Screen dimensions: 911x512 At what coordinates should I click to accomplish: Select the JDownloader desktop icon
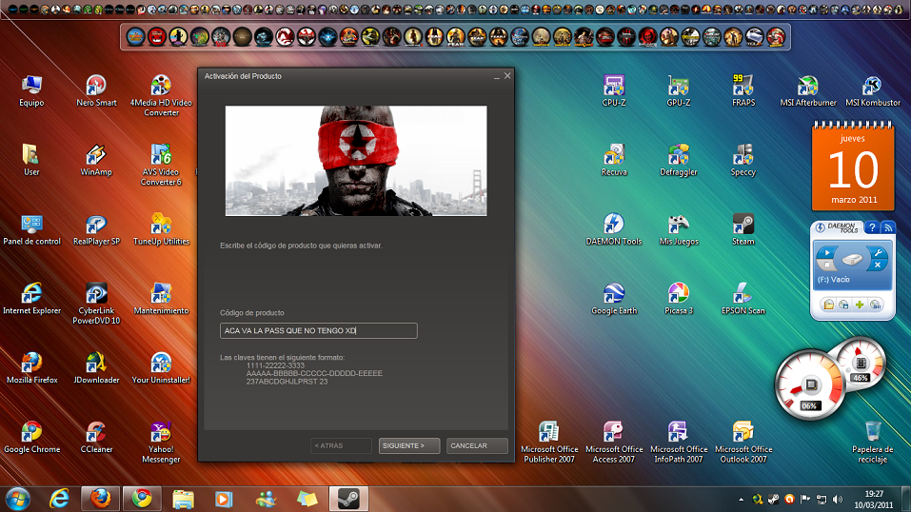[96, 369]
